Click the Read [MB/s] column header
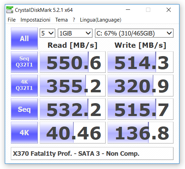Image resolution: width=185 pixels, height=169 pixels. coord(72,45)
